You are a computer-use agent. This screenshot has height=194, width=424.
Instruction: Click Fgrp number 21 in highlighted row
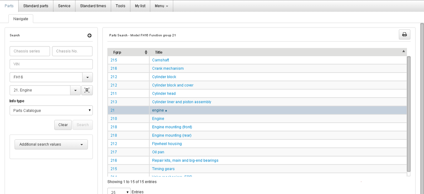[x=113, y=110]
